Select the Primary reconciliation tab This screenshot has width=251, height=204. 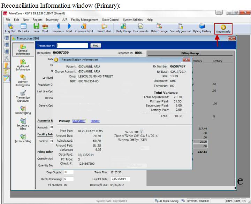tap(64, 121)
